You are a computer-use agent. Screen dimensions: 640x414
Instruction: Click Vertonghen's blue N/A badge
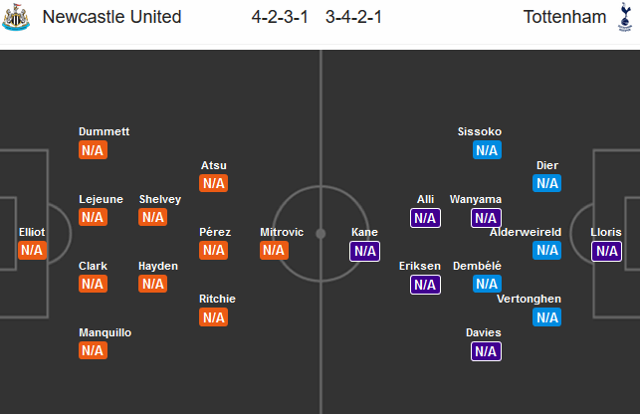point(546,316)
